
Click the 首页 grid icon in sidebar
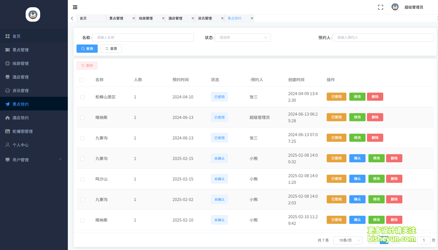coord(8,36)
